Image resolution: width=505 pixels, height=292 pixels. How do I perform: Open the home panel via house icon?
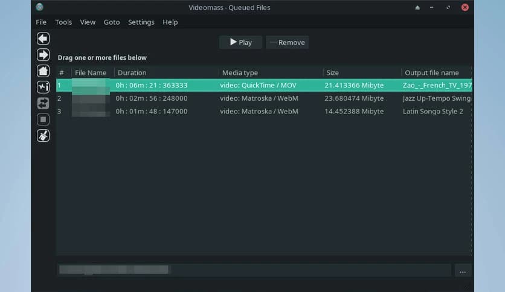(x=43, y=71)
